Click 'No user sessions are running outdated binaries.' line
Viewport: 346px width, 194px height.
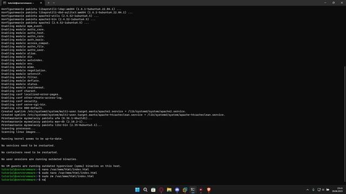tap(39, 160)
